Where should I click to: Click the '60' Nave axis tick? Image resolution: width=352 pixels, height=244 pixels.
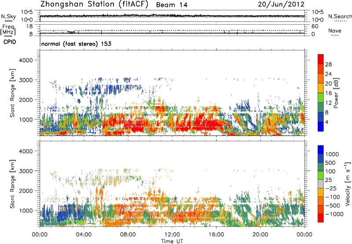pos(315,26)
